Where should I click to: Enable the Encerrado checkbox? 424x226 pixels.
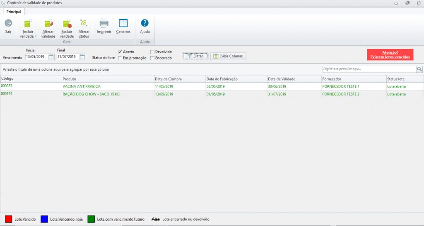[152, 58]
